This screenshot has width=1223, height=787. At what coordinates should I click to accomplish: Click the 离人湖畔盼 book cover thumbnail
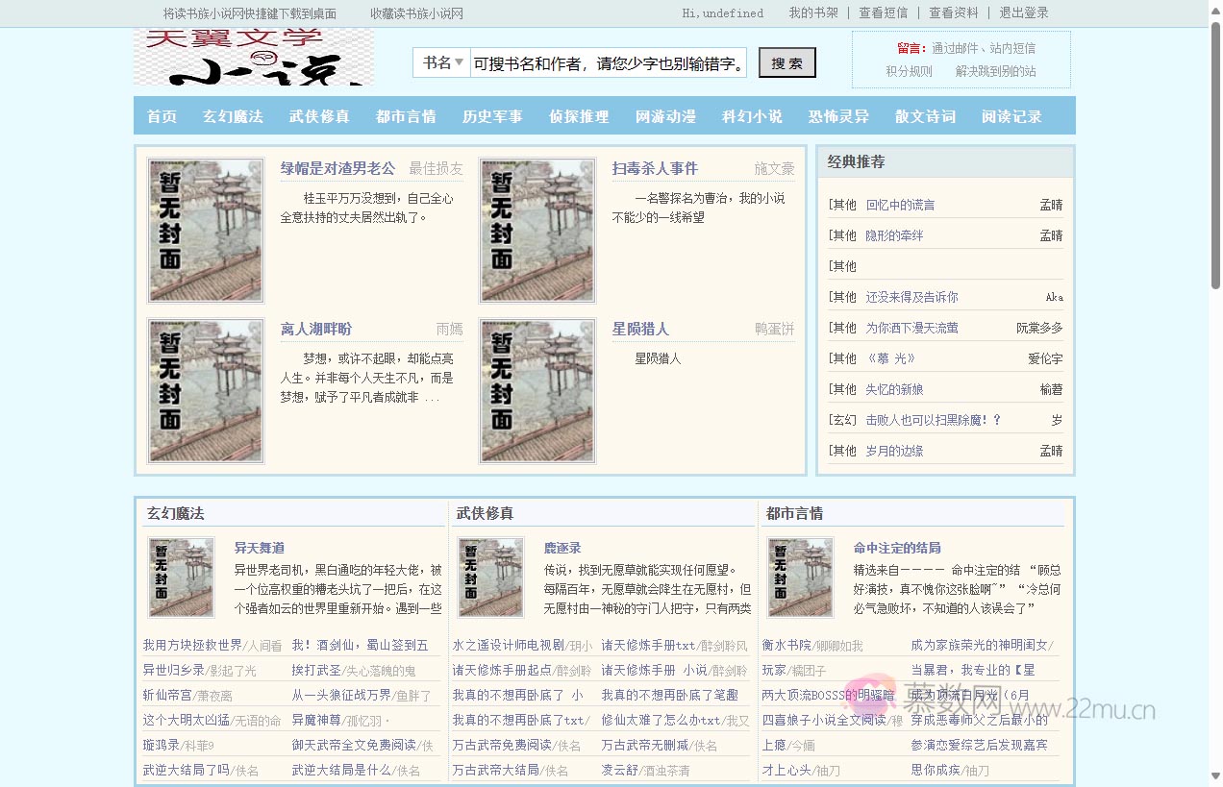205,390
